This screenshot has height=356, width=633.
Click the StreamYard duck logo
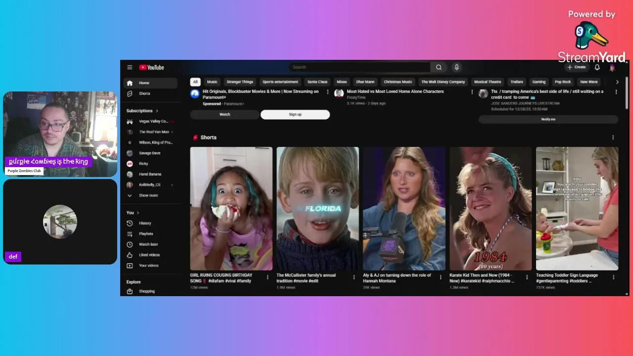[x=591, y=35]
